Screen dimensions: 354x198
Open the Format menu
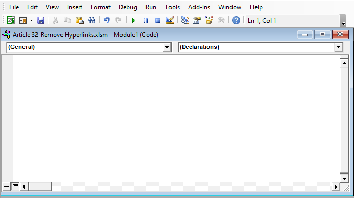tap(101, 7)
